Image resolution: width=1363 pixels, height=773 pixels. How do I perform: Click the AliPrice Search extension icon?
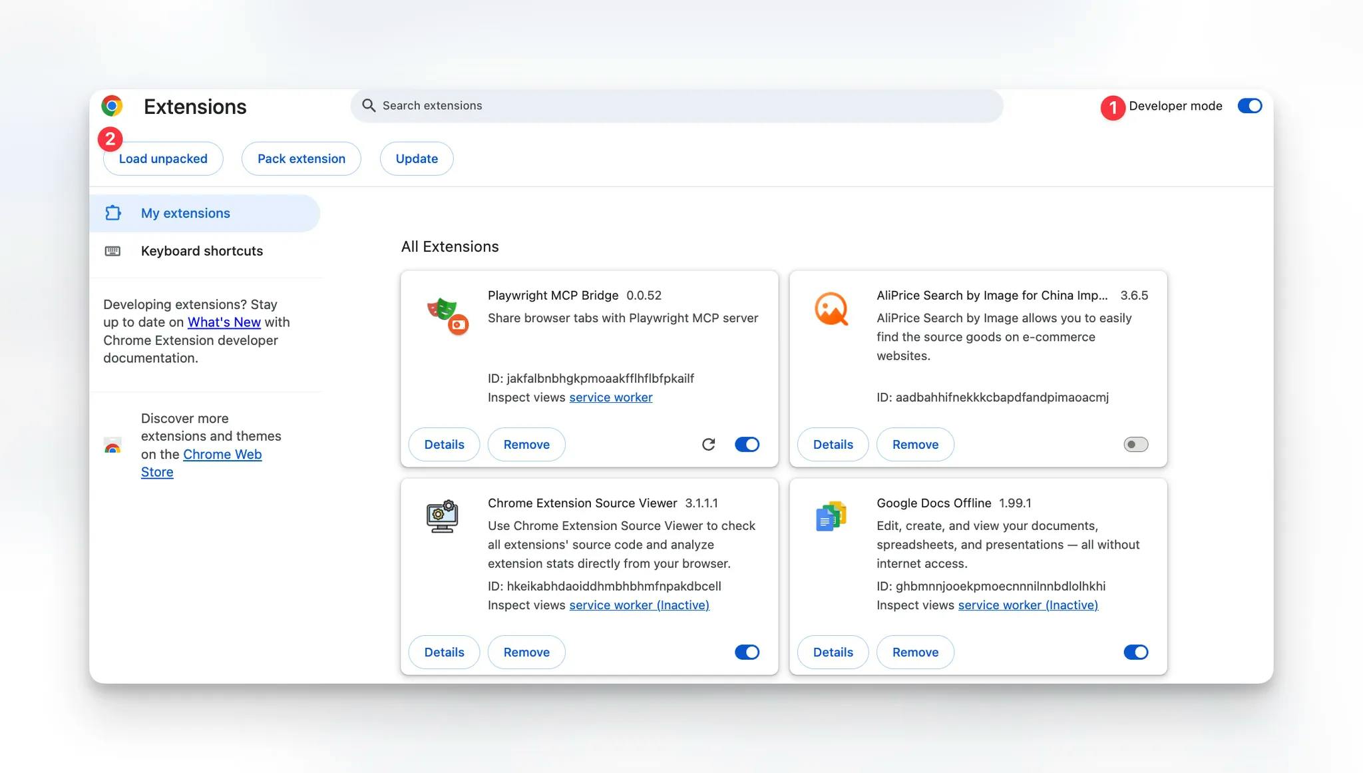[x=831, y=310]
